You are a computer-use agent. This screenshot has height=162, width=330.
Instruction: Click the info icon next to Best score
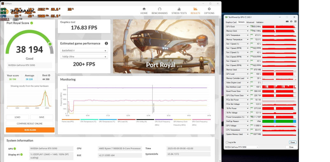pyautogui.click(x=49, y=75)
